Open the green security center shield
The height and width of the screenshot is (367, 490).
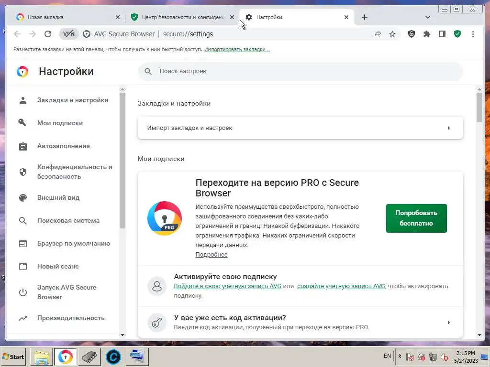tap(457, 34)
